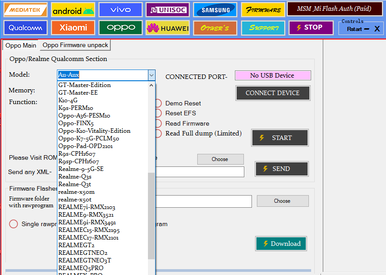
Task: Click the model list scrollbar up arrow
Action: [151, 85]
